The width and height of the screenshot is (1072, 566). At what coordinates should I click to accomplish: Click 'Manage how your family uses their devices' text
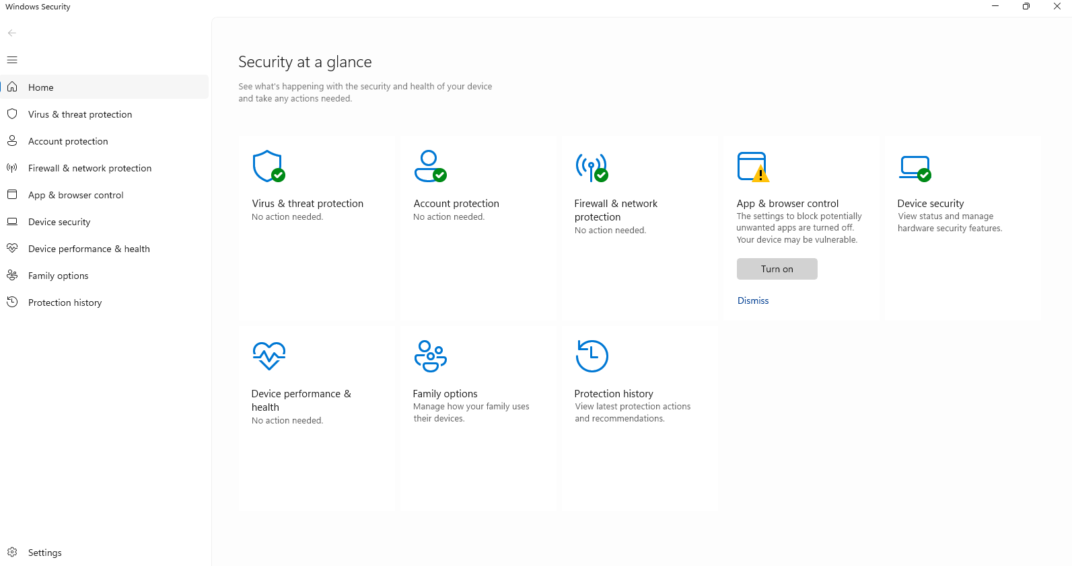471,412
